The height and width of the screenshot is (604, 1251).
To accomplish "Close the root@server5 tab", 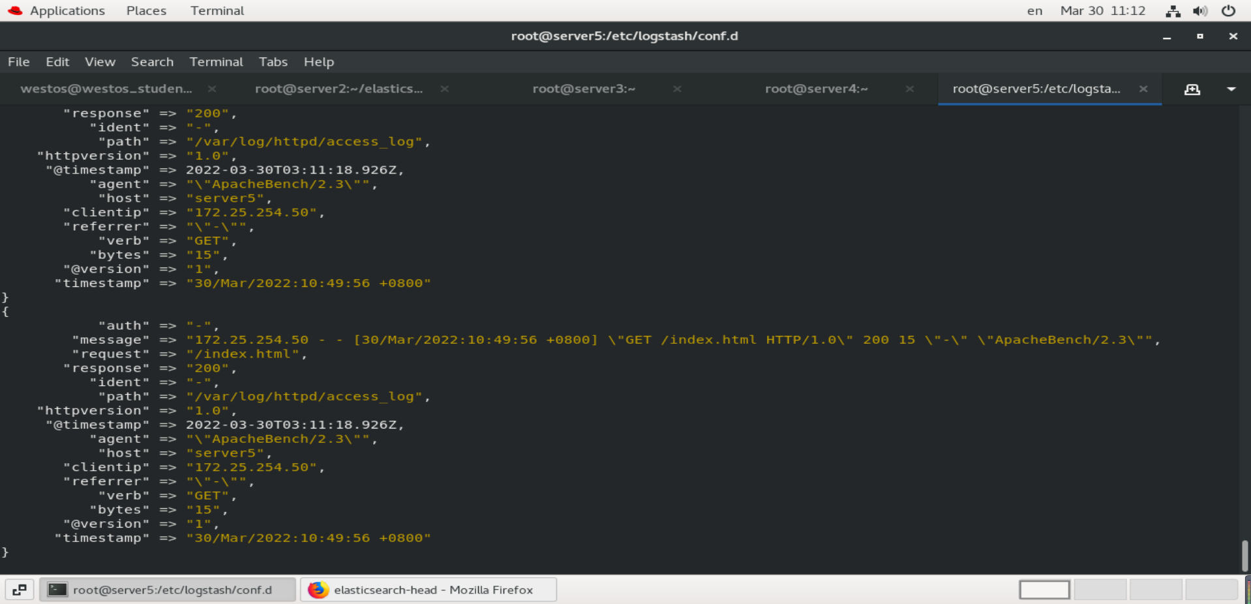I will pyautogui.click(x=1143, y=89).
